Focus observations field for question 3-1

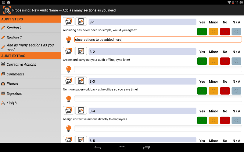158,40
